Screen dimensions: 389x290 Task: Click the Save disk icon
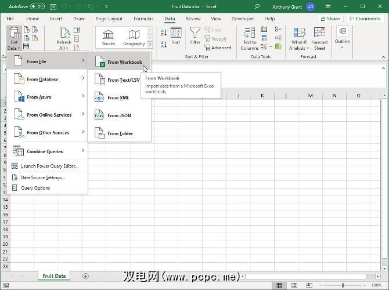click(x=53, y=7)
